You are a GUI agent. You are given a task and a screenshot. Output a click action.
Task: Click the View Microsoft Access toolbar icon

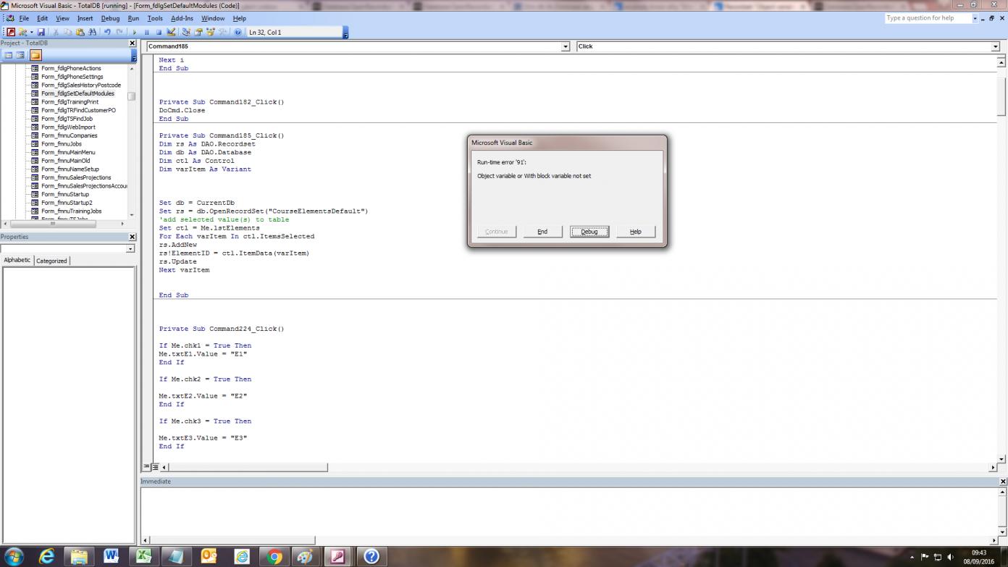pos(11,32)
